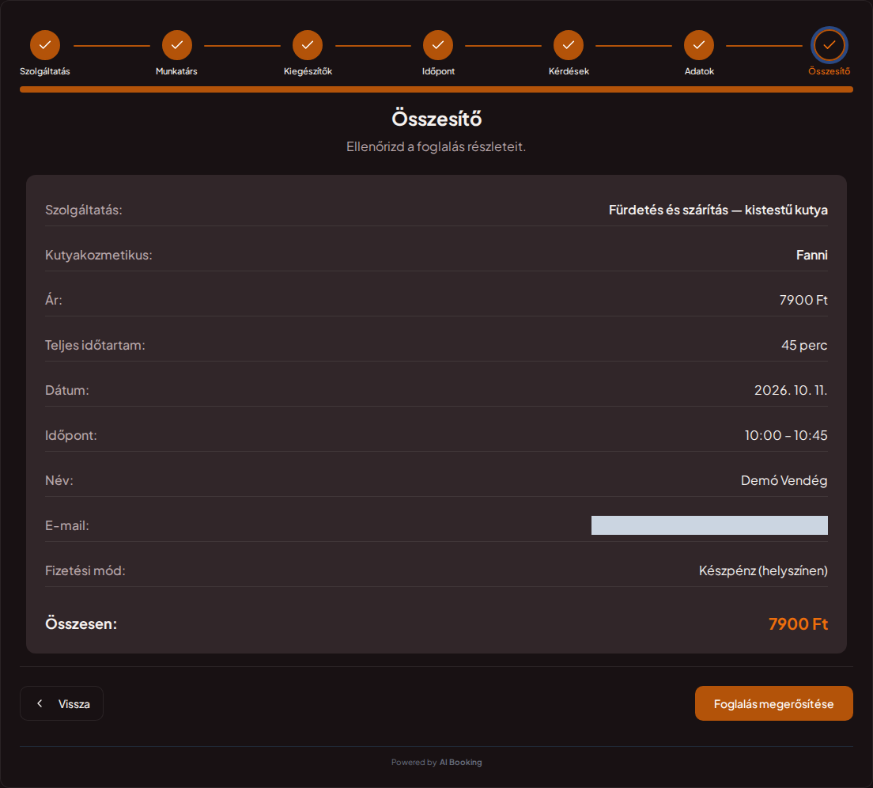The width and height of the screenshot is (873, 788).
Task: Go back using the Vissza button
Action: (62, 703)
